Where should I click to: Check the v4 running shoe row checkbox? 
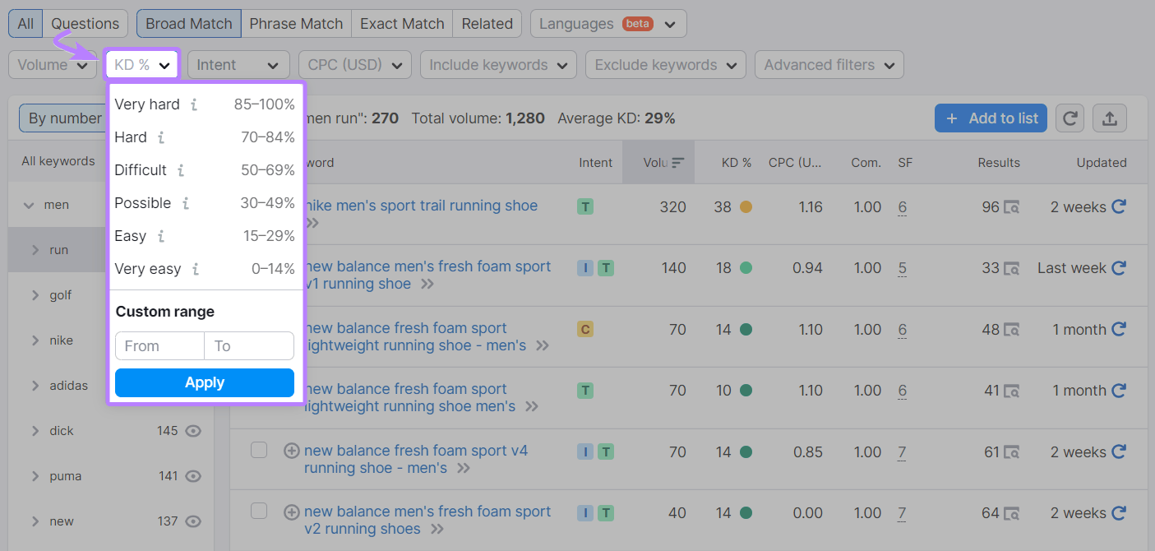[x=259, y=451]
